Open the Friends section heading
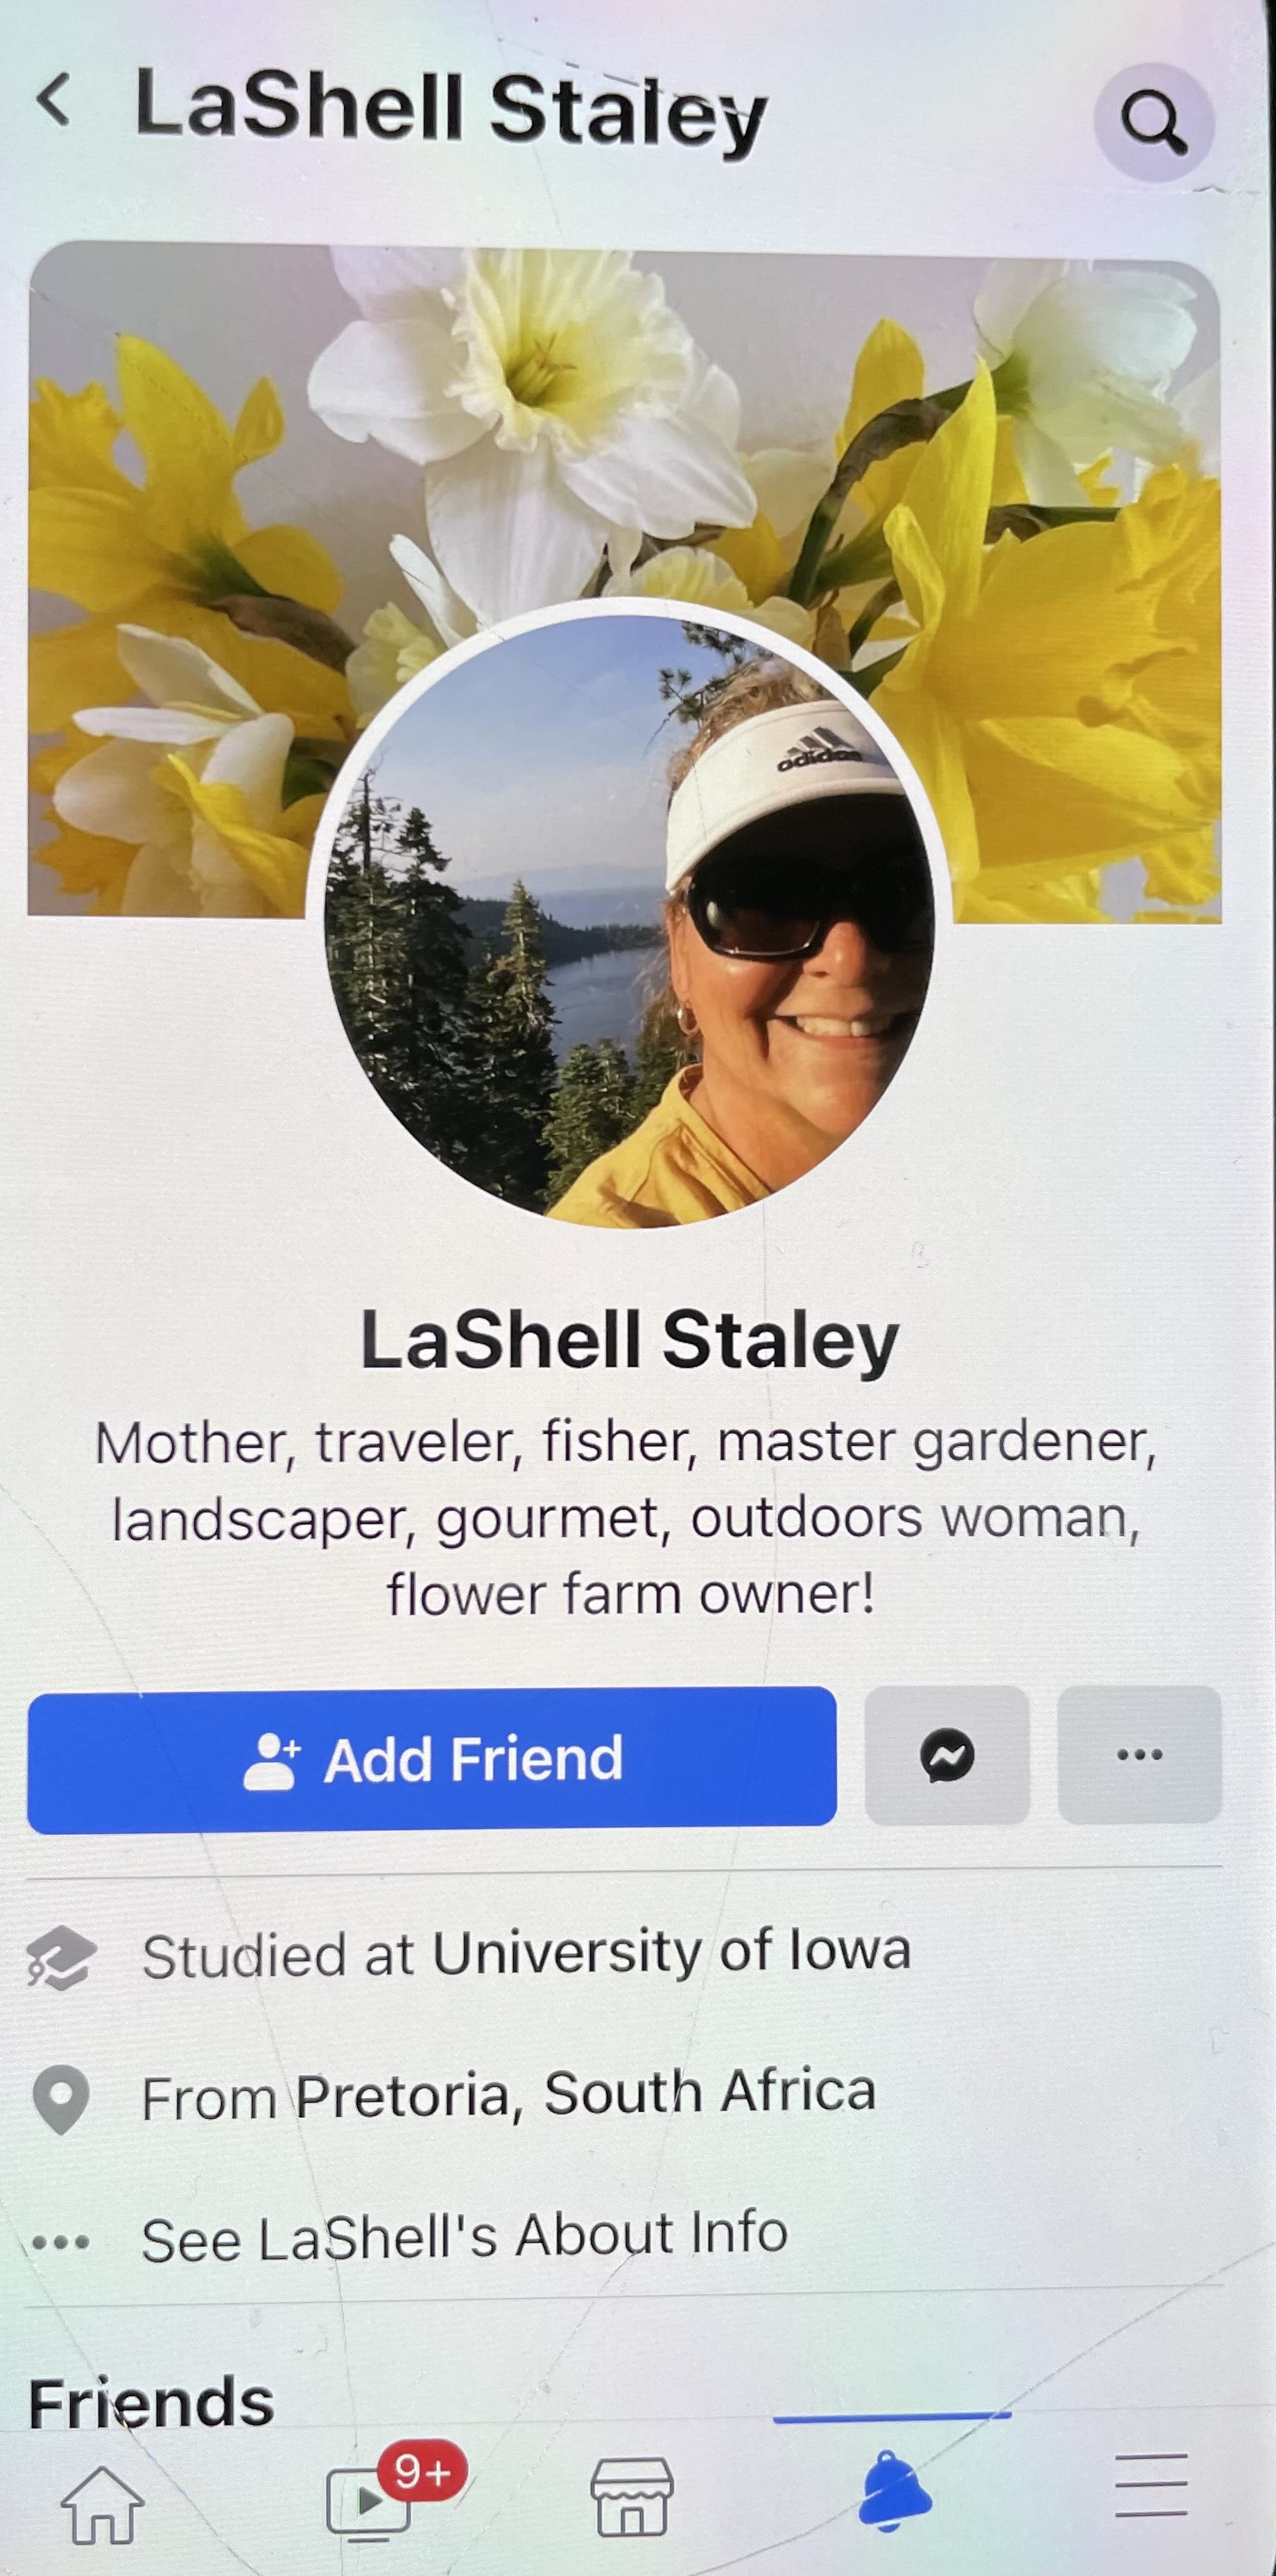1276x2576 pixels. click(x=151, y=2402)
